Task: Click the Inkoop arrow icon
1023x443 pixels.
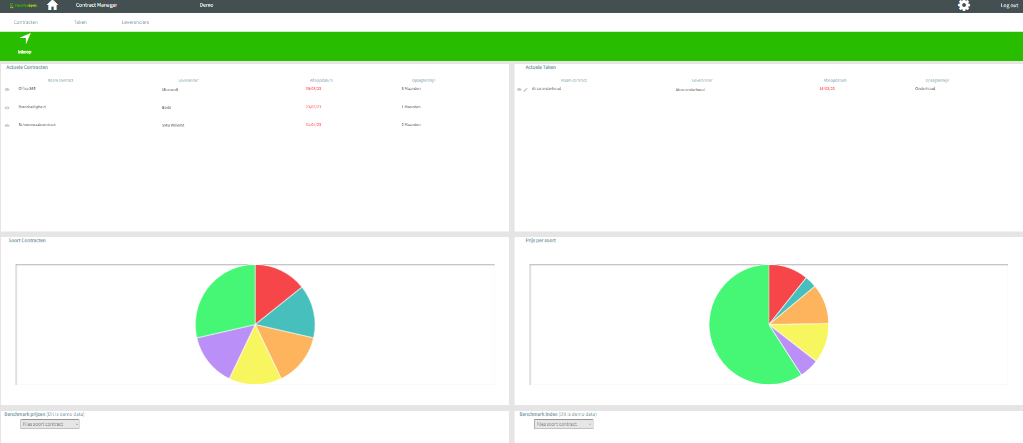Action: tap(25, 39)
